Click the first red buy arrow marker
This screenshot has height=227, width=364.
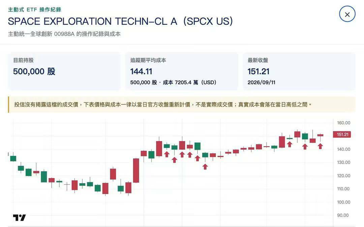167,154
